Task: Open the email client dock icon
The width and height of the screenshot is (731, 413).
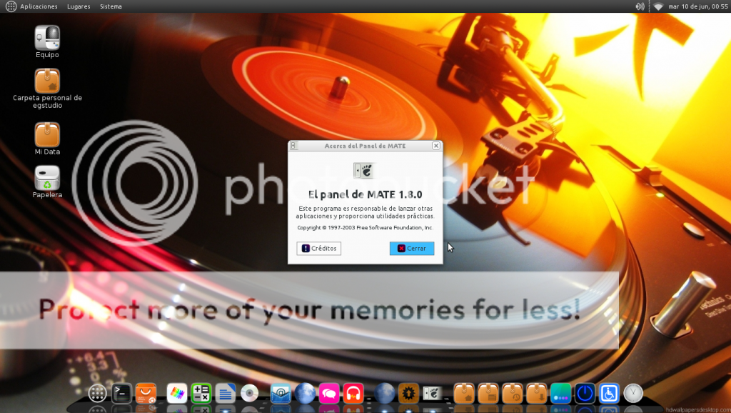Action: [281, 393]
